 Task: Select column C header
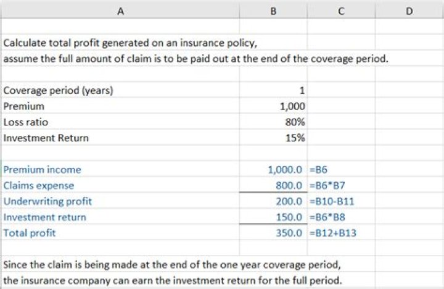tap(341, 10)
